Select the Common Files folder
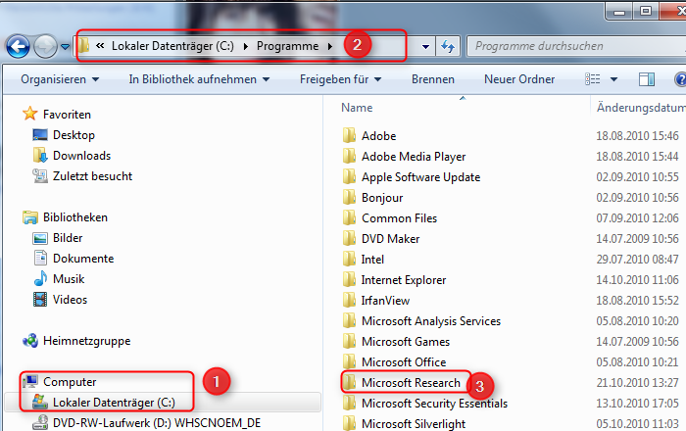 (399, 218)
